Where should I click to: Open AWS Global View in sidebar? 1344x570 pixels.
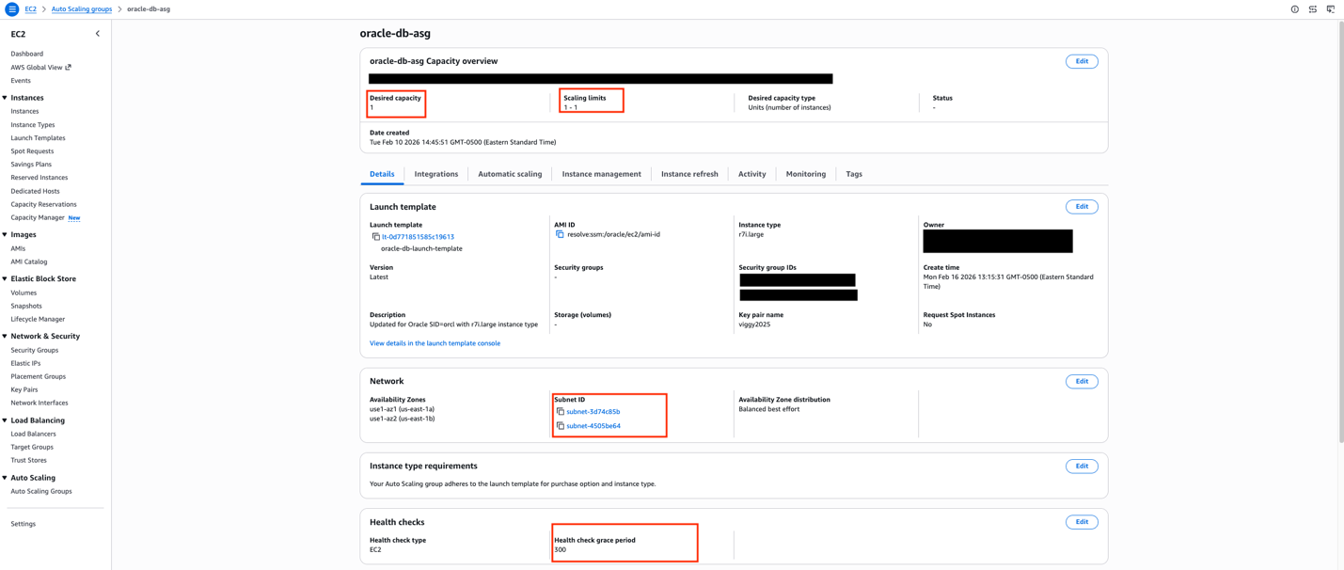[x=40, y=68]
